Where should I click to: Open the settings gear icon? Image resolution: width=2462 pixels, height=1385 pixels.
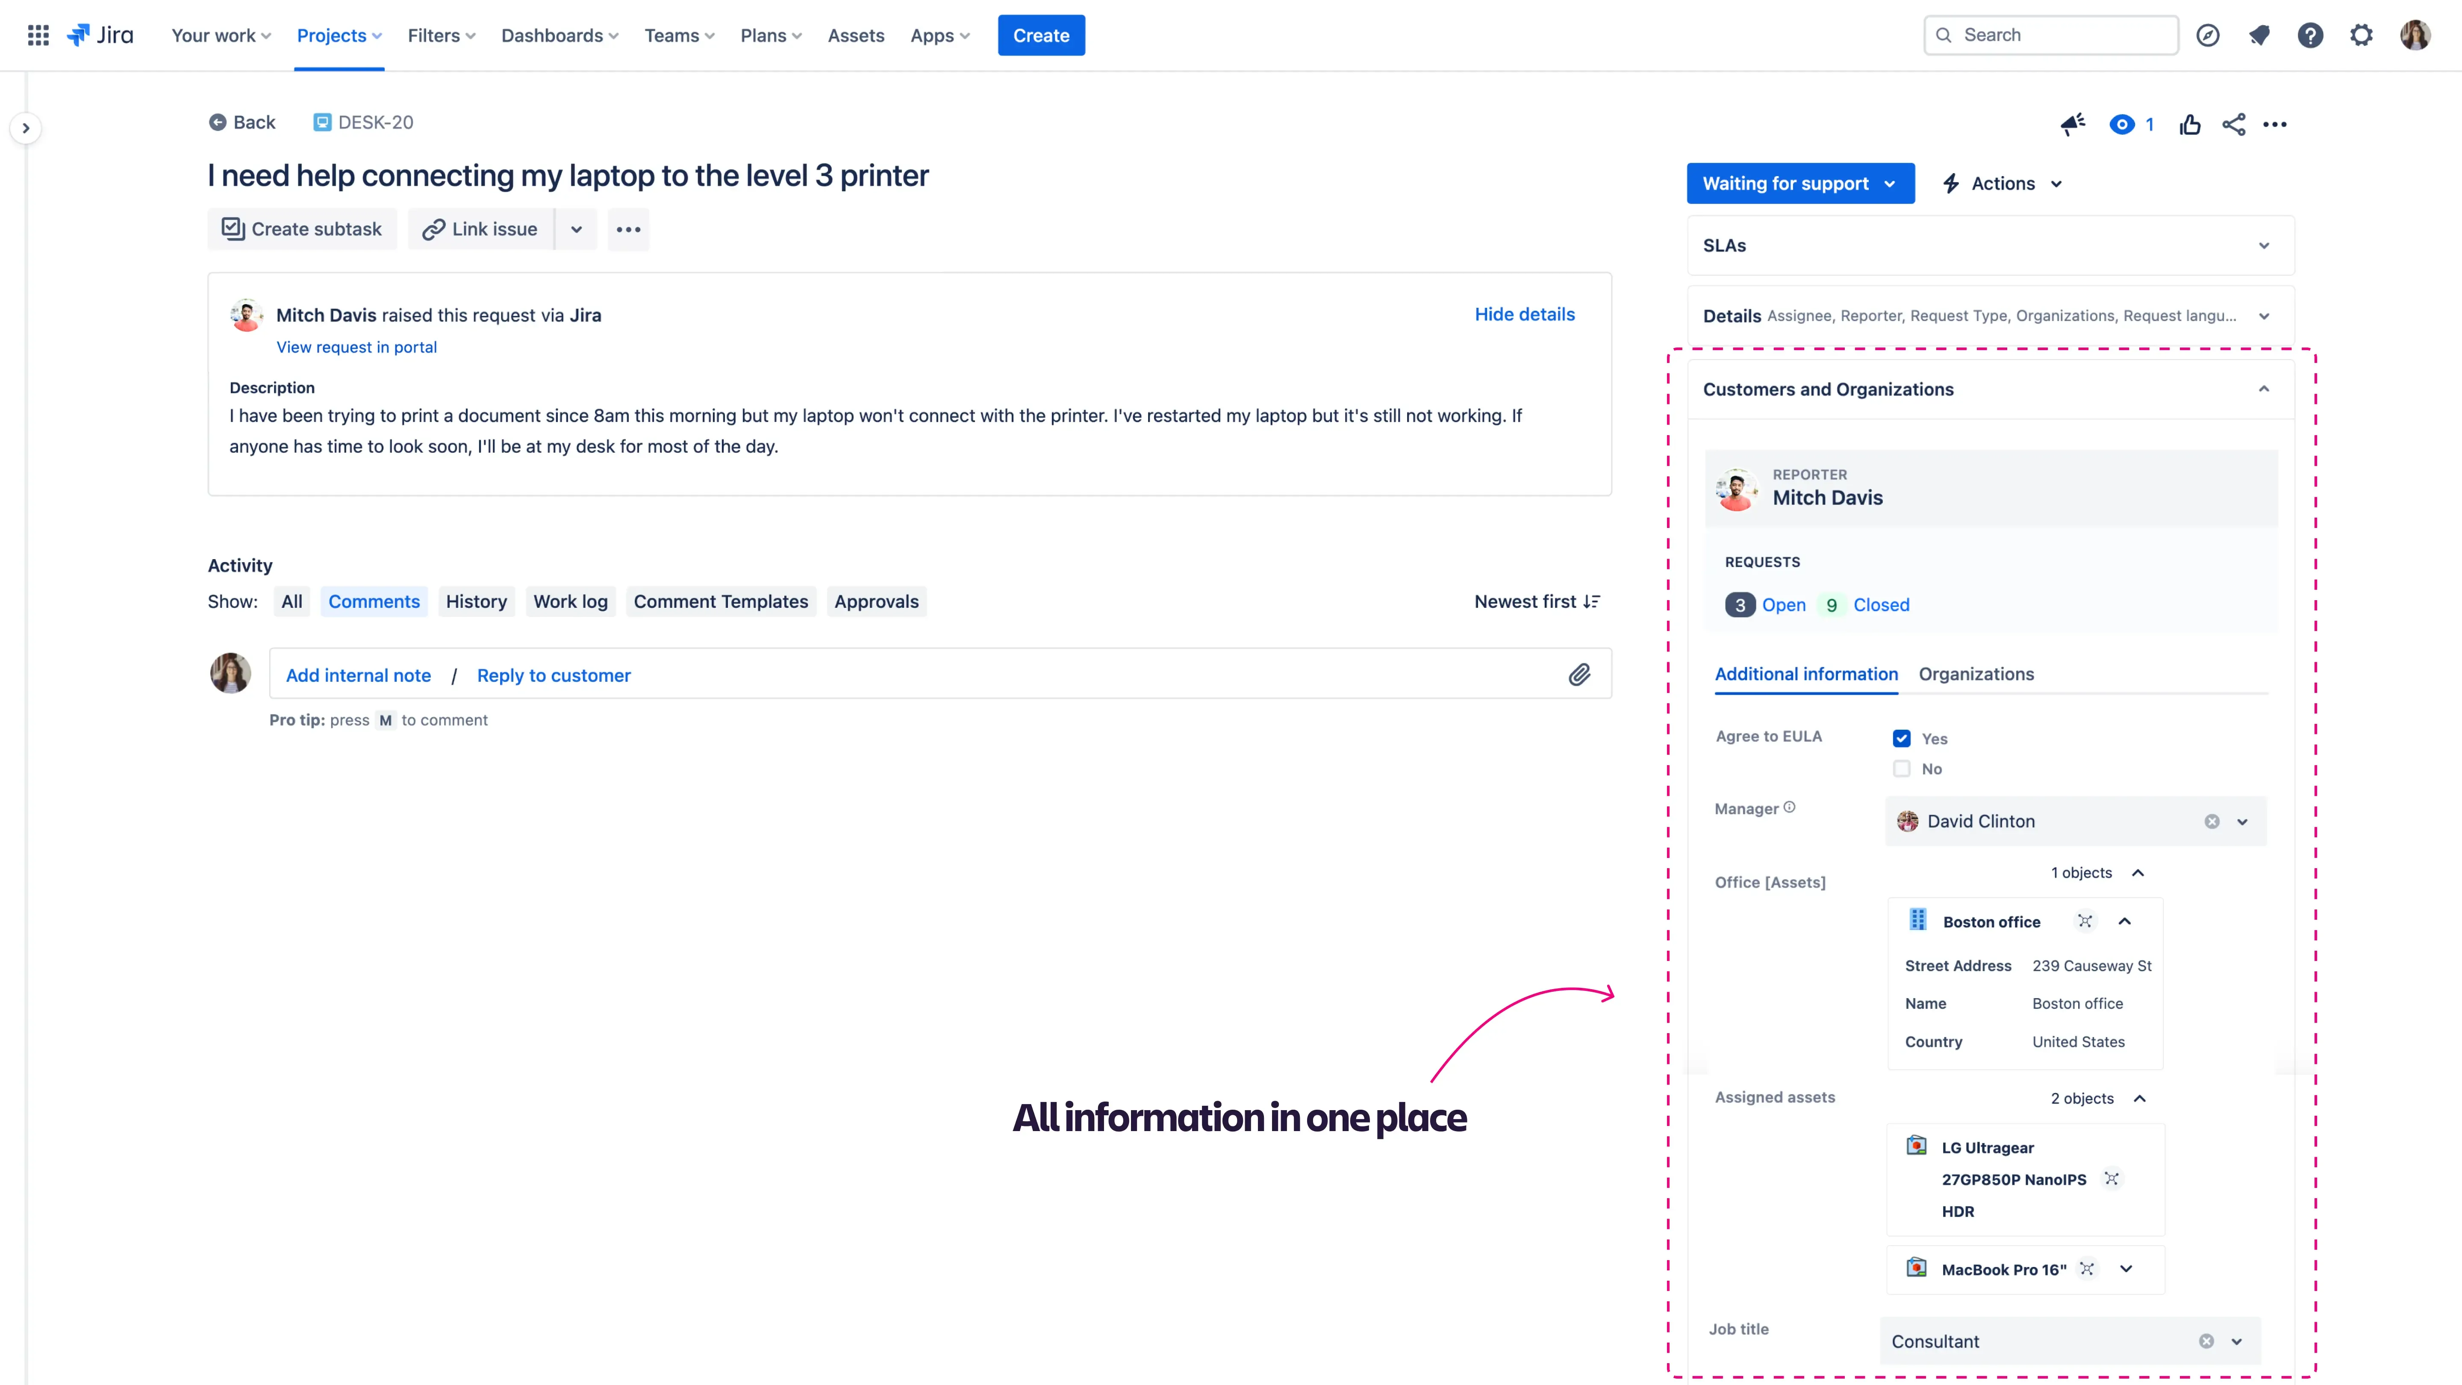click(2362, 35)
